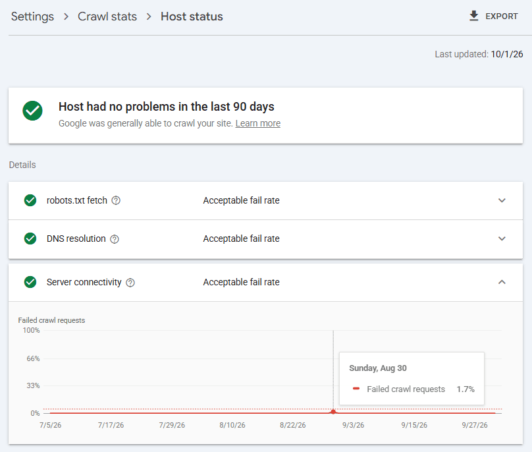Click 'Acceptable fail rate' in robots.txt row

point(241,200)
